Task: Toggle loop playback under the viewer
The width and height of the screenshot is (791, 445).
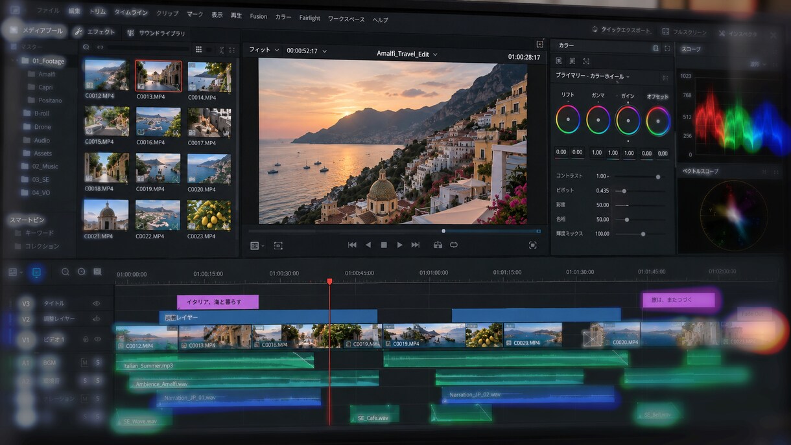Action: (x=454, y=245)
